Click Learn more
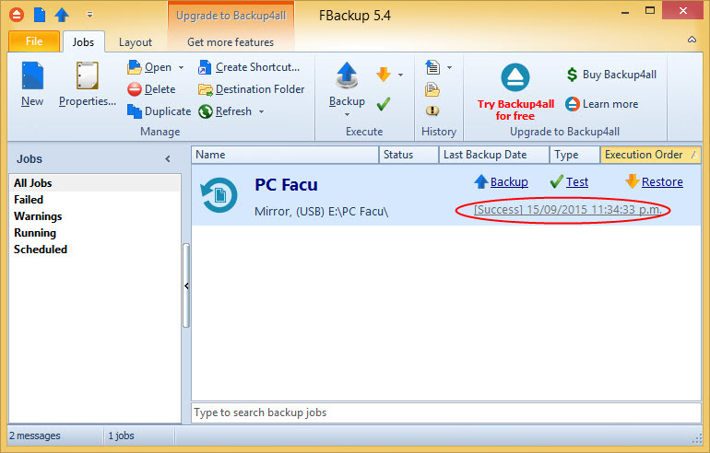The width and height of the screenshot is (710, 453). (x=602, y=104)
